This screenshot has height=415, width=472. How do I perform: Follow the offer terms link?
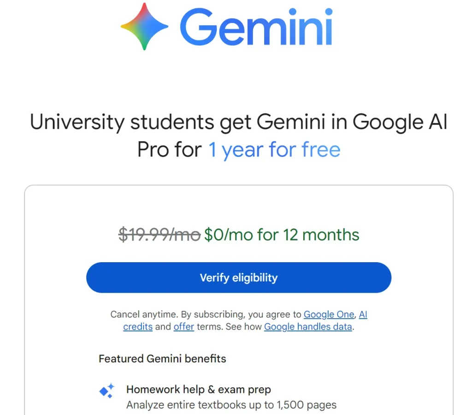(x=183, y=327)
